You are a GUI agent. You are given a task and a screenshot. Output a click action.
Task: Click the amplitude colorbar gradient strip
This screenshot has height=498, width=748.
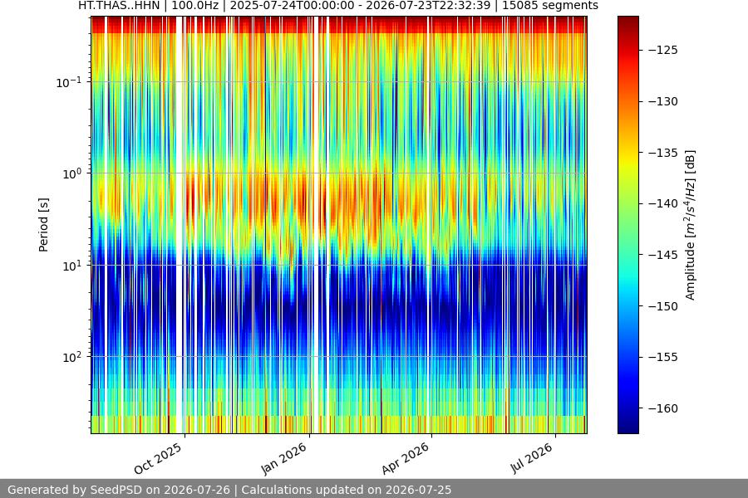627,225
